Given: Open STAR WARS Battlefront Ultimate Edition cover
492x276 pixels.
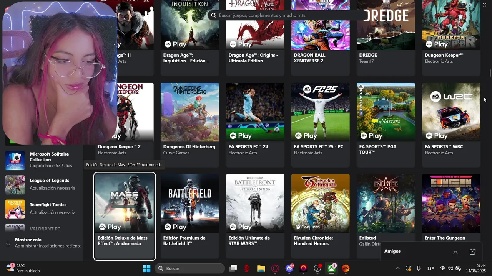Looking at the screenshot, I should (255, 203).
